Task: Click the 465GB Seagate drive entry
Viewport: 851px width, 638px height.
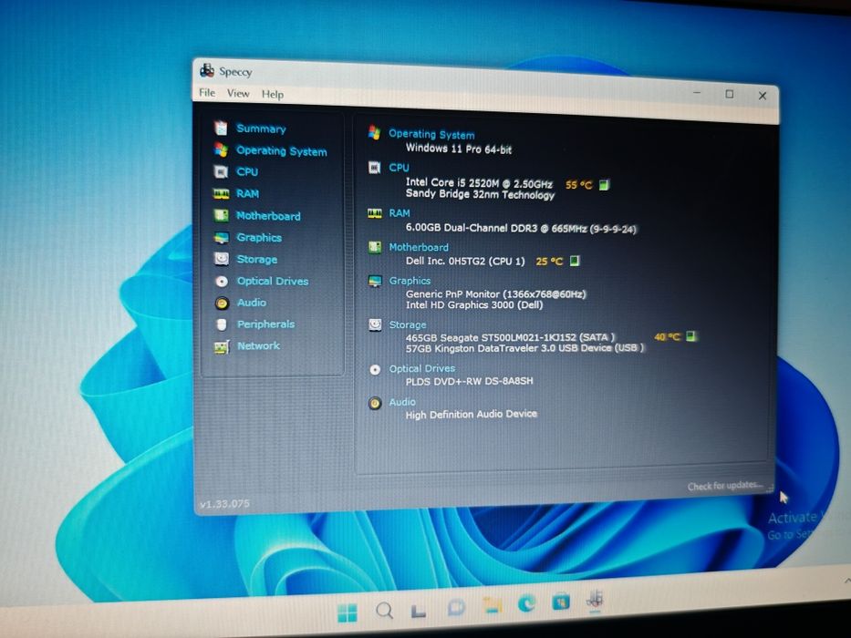Action: click(x=510, y=337)
